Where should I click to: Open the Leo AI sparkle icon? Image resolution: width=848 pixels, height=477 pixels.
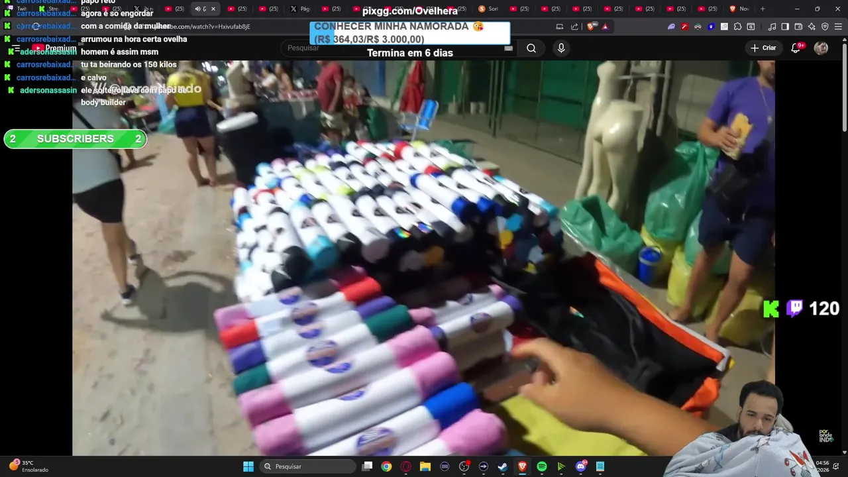tap(812, 26)
